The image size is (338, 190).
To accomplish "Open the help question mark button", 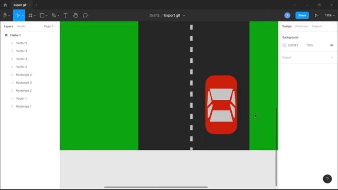I will pos(327,179).
